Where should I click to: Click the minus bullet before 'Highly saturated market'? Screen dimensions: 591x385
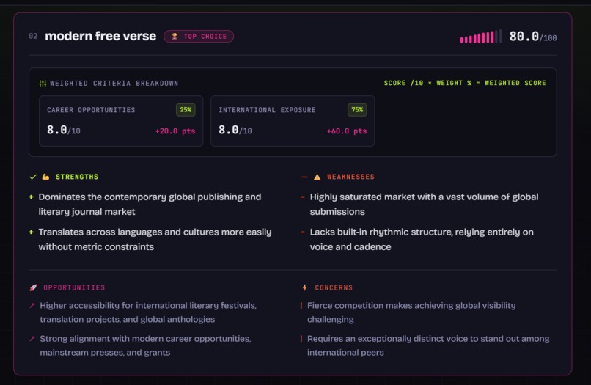coord(302,197)
